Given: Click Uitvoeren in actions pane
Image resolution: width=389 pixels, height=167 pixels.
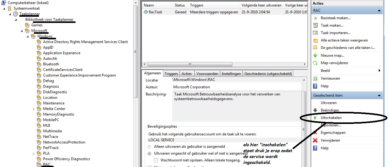Looking at the screenshot, I should point(329,103).
